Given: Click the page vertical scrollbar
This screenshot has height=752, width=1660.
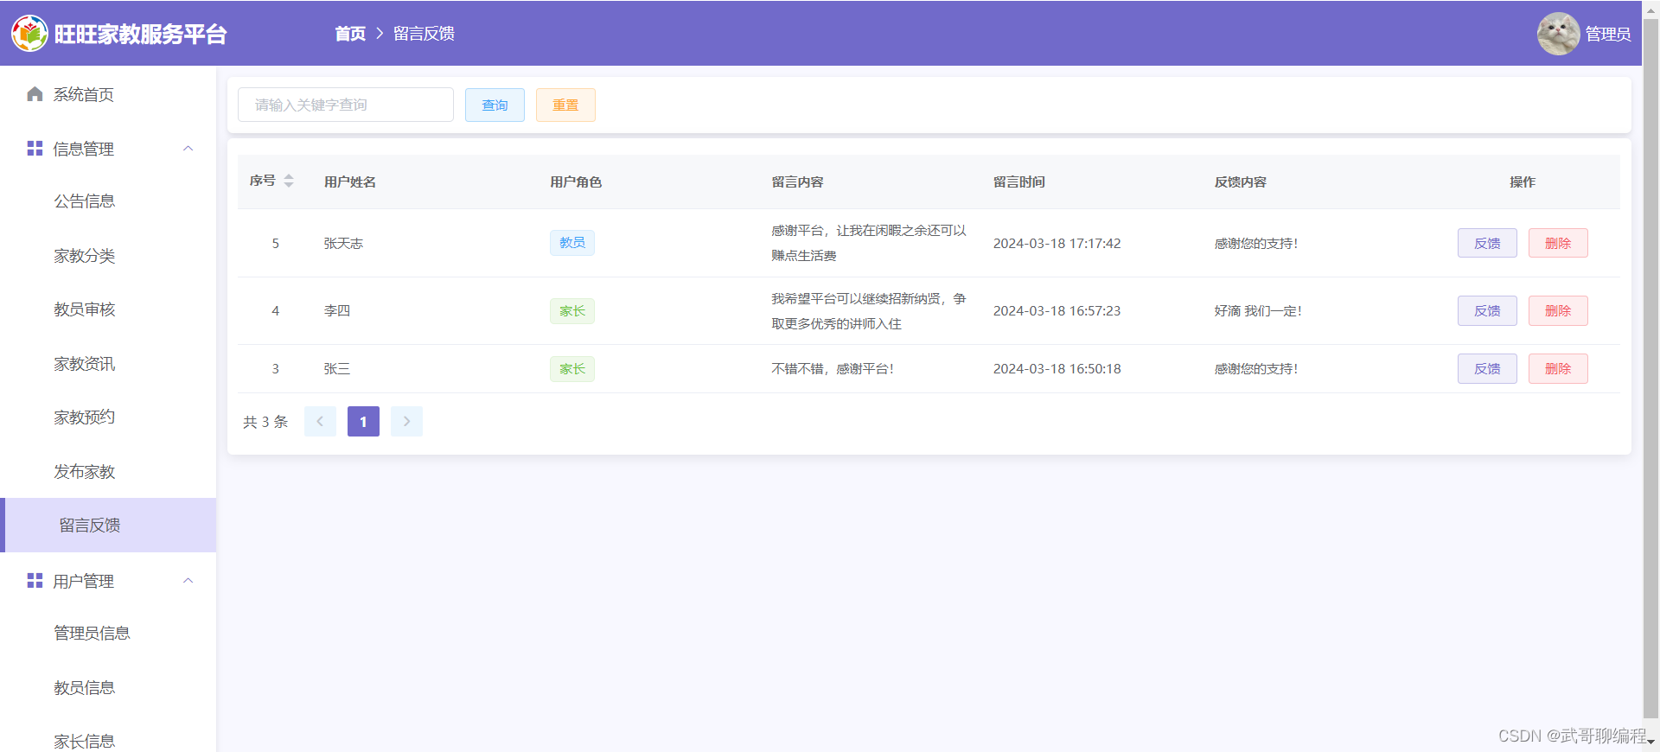Looking at the screenshot, I should (x=1650, y=369).
